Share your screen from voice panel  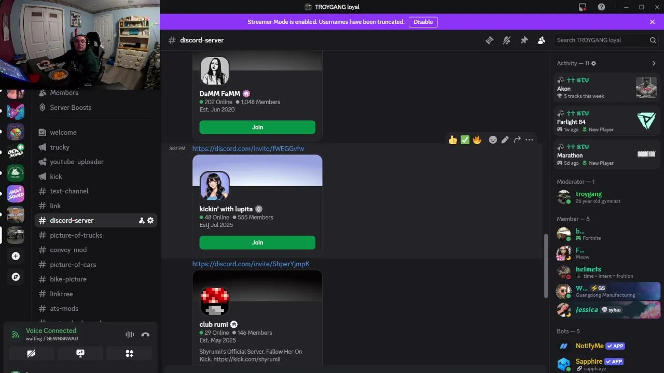(80, 353)
